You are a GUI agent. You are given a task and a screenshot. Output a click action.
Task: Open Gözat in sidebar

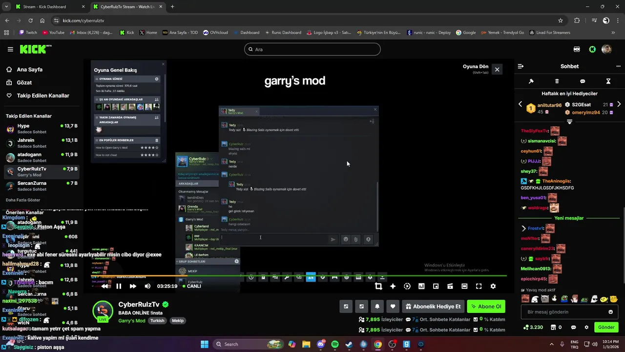click(19, 83)
